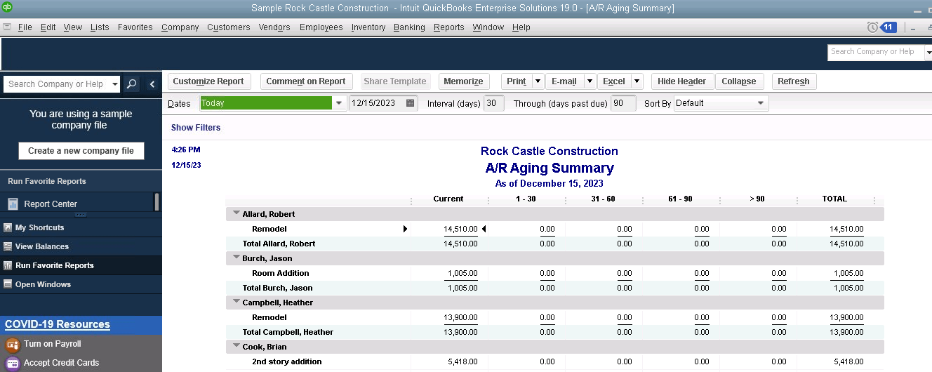Collapse the Allard, Robert customer group
932x372 pixels.
tap(237, 213)
